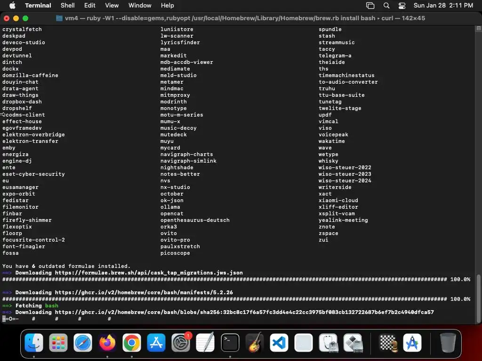The image size is (482, 361).
Task: Open Disk Utility from the Dock
Action: click(328, 343)
